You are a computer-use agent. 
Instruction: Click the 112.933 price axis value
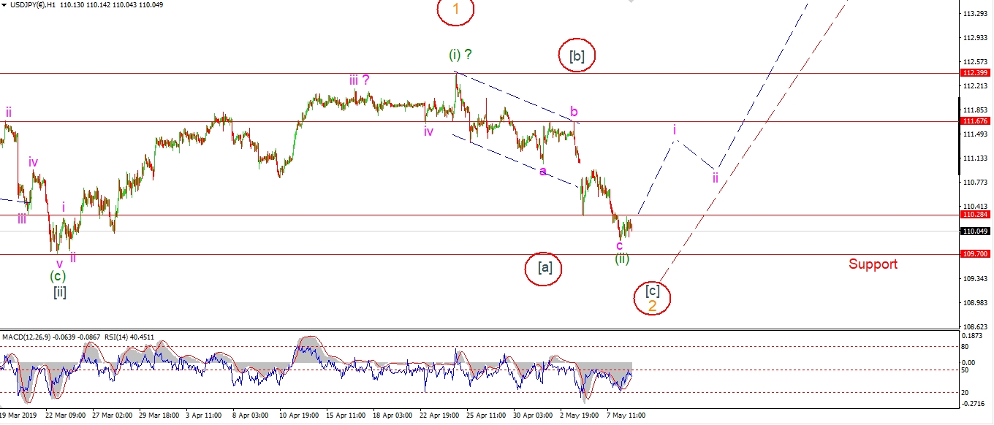click(x=975, y=38)
